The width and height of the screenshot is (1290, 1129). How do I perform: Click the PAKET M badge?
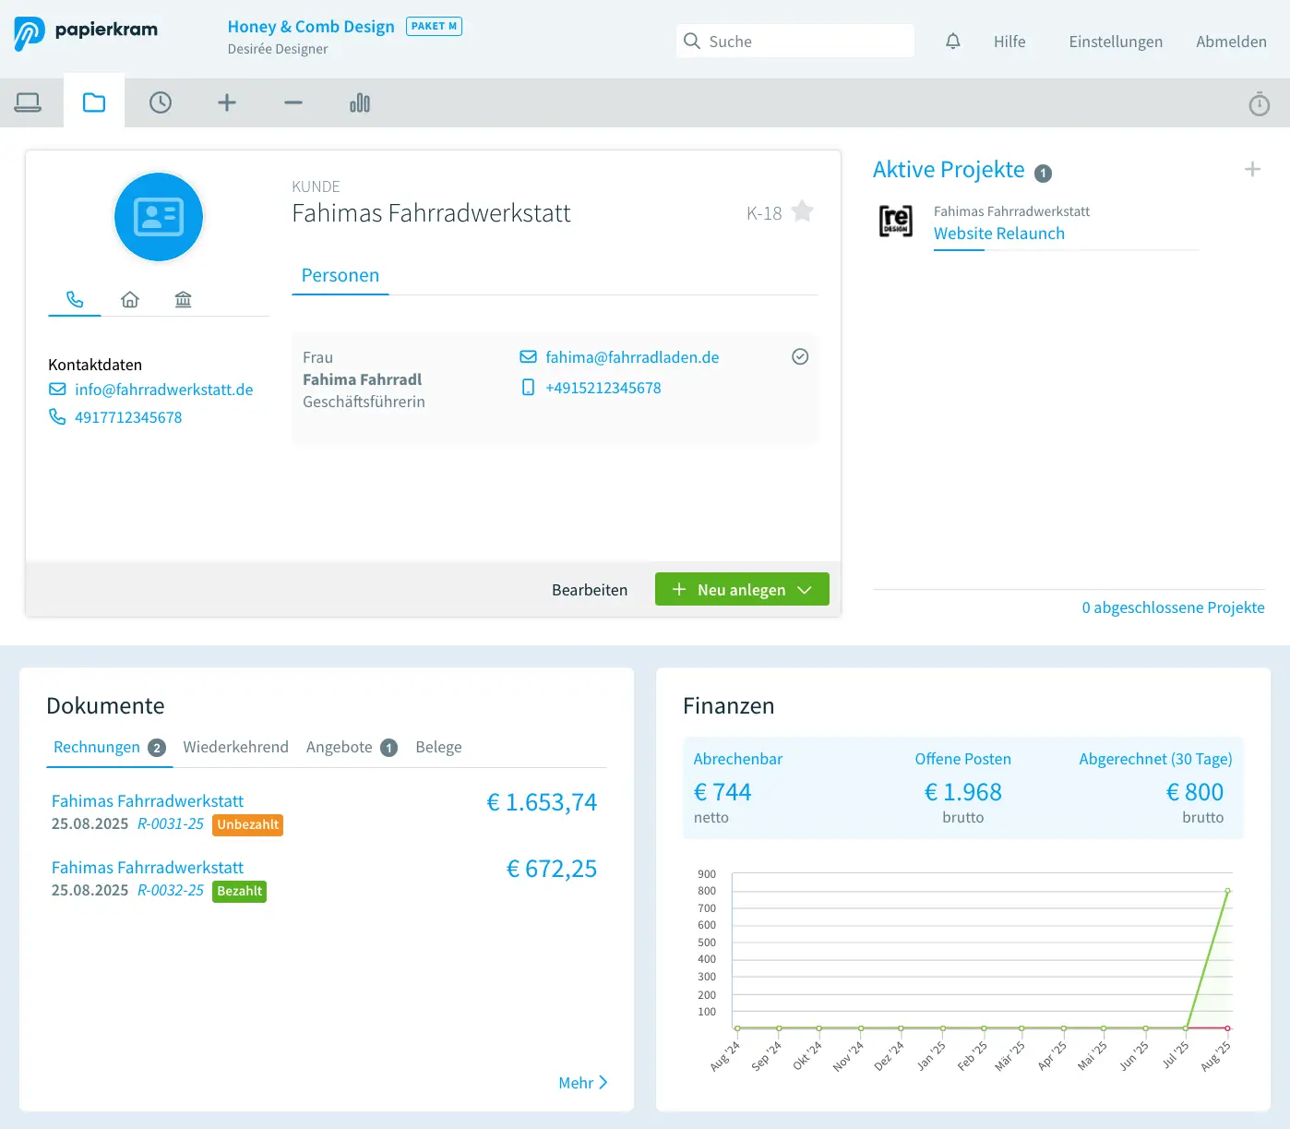[434, 27]
